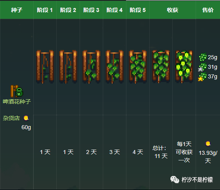Click the stage 5 hops sprite

coord(138,67)
